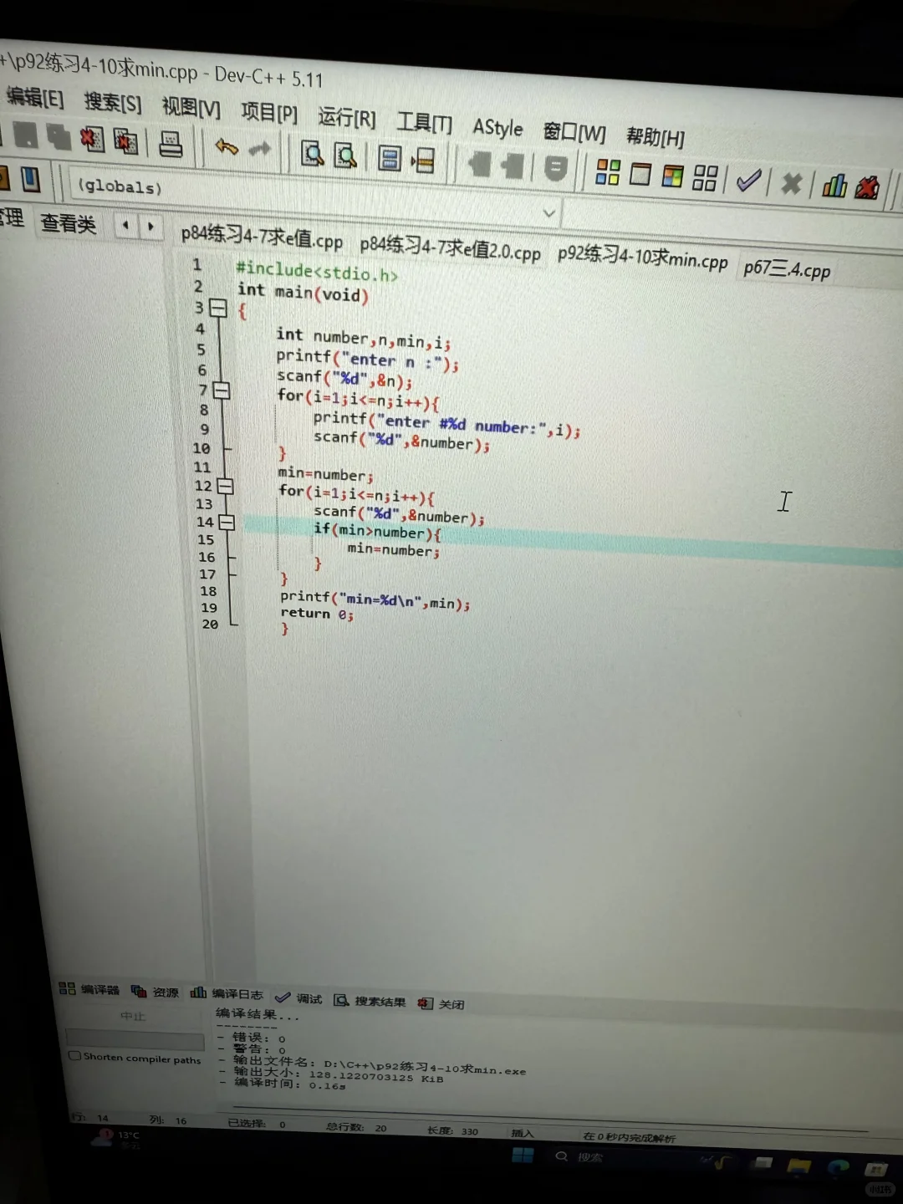
Task: Click the #include<stdio.h> line
Action: (x=317, y=271)
